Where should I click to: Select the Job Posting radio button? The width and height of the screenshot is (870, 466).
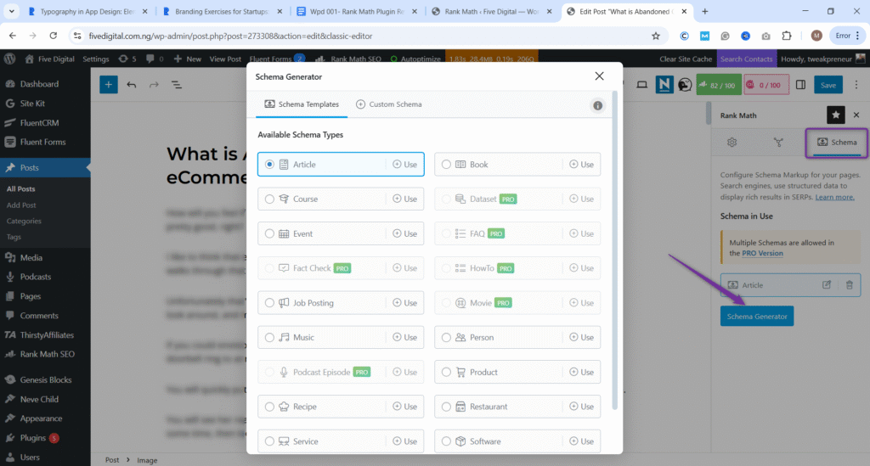point(269,302)
